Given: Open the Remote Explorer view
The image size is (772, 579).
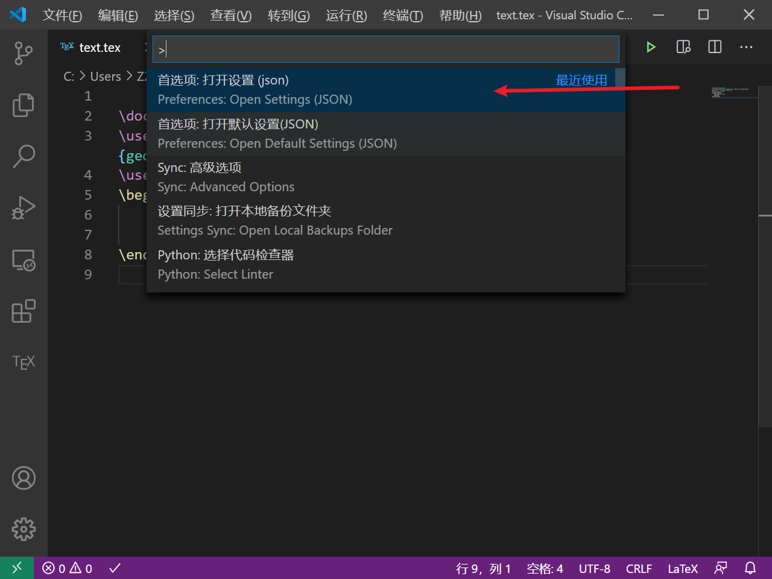Looking at the screenshot, I should [x=24, y=260].
